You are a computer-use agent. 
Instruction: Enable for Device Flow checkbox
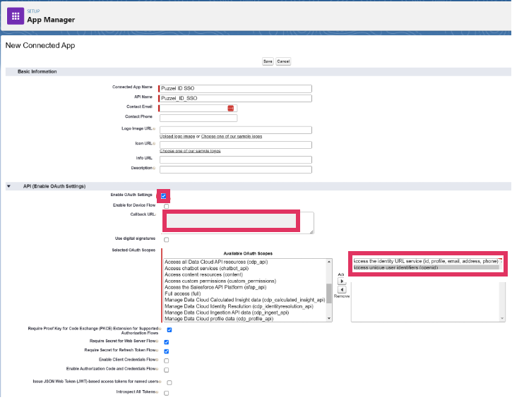click(x=166, y=206)
